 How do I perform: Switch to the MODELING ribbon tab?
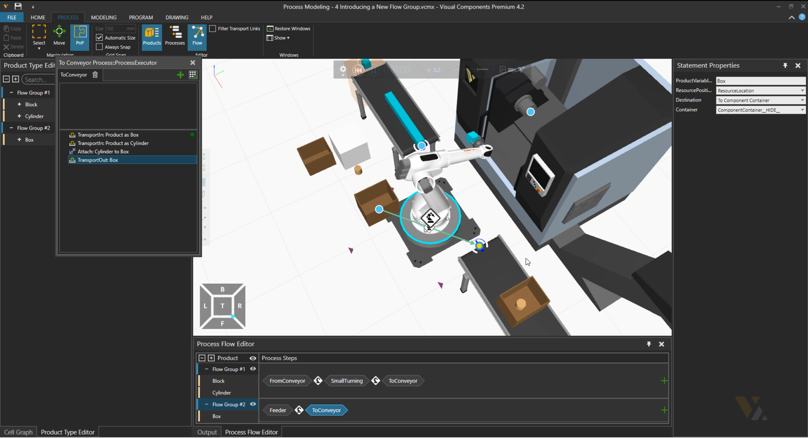(x=104, y=17)
